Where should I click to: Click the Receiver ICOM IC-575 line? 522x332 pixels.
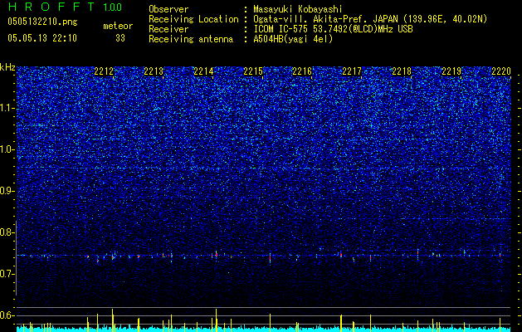pyautogui.click(x=333, y=29)
